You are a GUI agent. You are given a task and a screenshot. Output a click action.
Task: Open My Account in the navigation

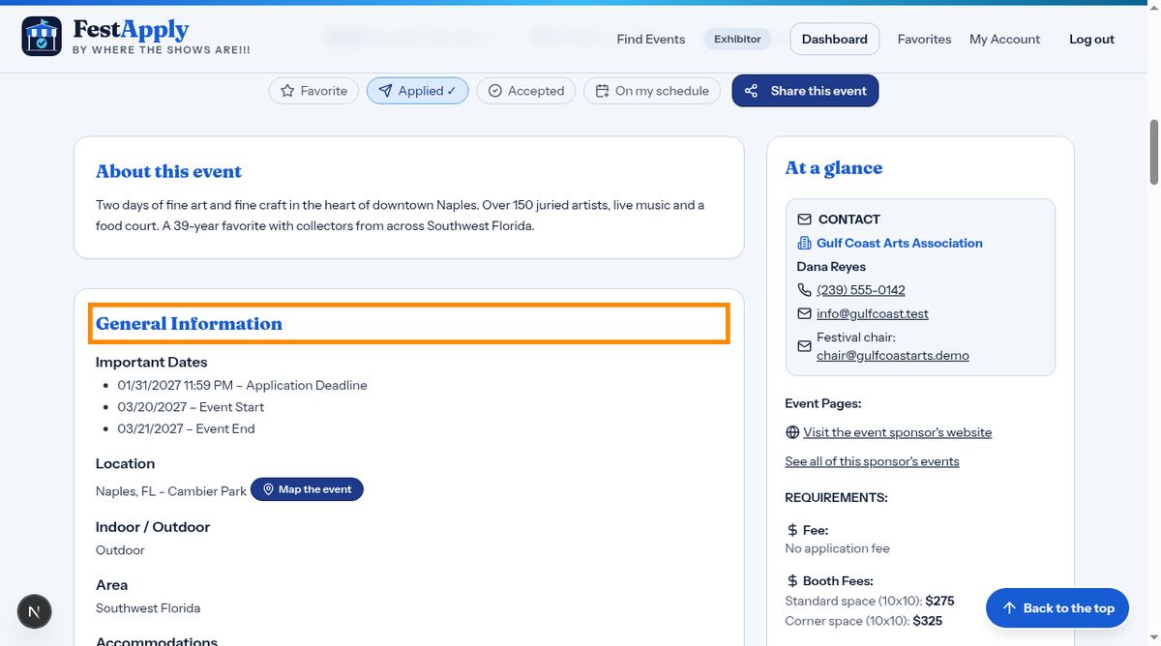click(1004, 40)
